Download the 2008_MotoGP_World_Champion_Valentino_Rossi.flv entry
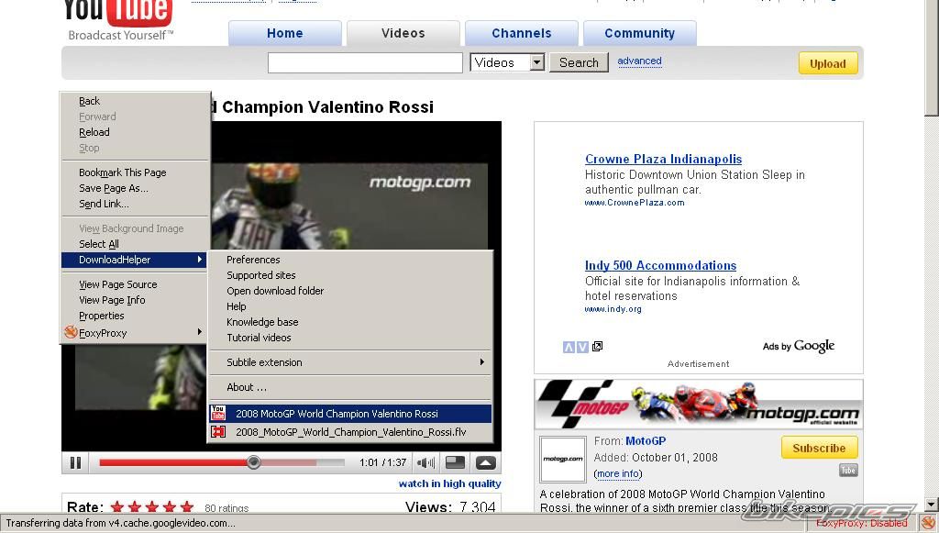 350,432
